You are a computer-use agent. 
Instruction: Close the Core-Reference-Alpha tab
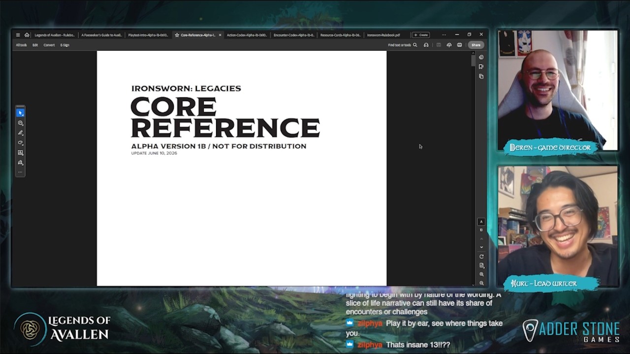pos(220,35)
